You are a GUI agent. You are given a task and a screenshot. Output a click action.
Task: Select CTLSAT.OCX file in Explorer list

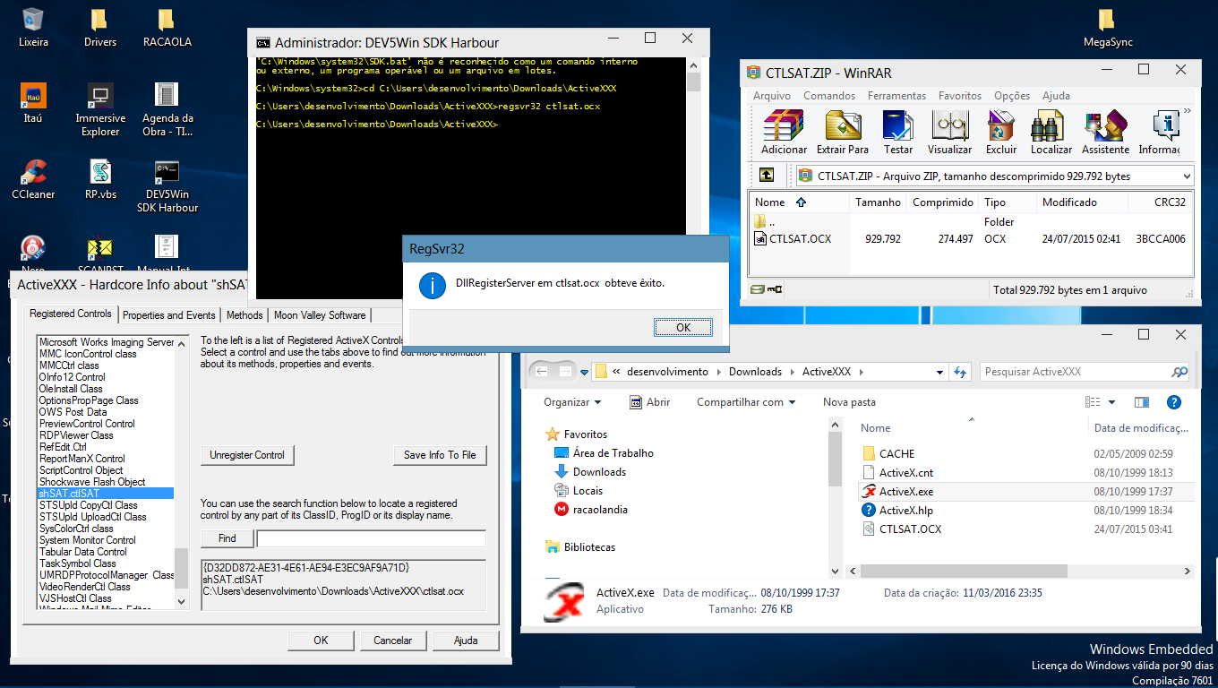point(910,529)
